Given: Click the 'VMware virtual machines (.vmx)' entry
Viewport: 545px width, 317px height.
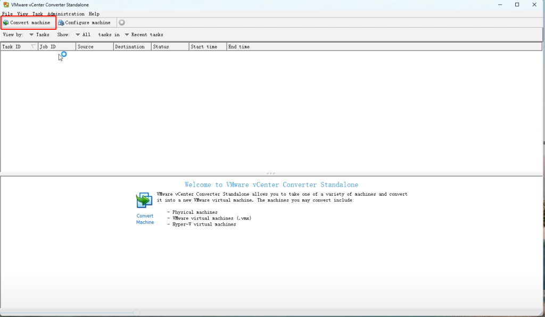Looking at the screenshot, I should coord(212,219).
